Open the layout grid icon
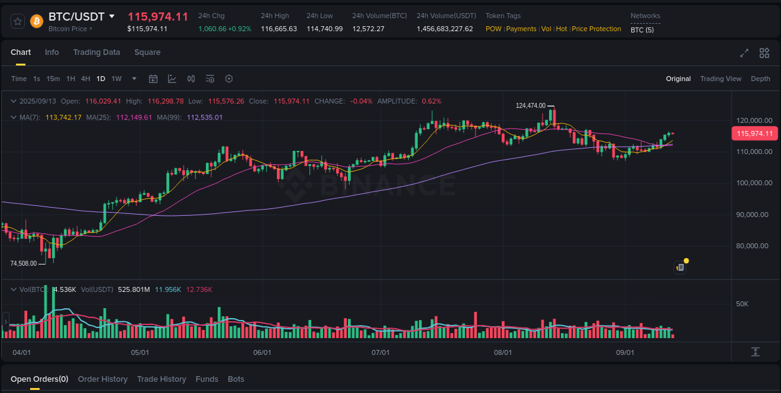781x393 pixels. point(764,53)
